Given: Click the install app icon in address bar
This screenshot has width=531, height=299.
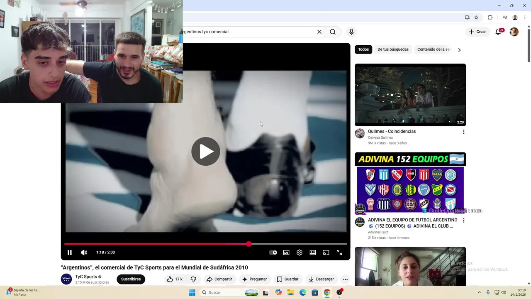Looking at the screenshot, I should [467, 17].
